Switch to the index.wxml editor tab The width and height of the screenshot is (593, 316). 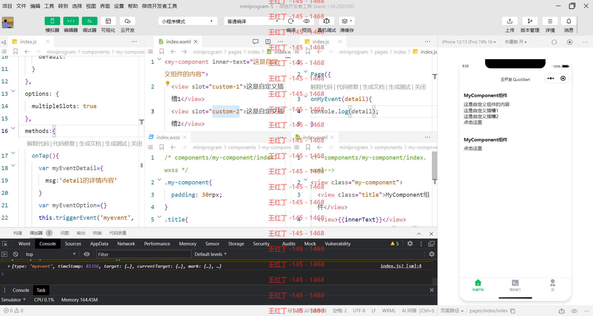point(178,42)
